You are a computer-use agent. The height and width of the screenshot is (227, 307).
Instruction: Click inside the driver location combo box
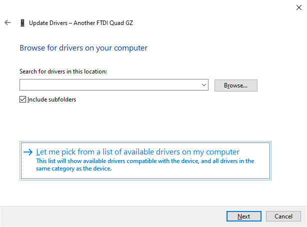click(110, 85)
